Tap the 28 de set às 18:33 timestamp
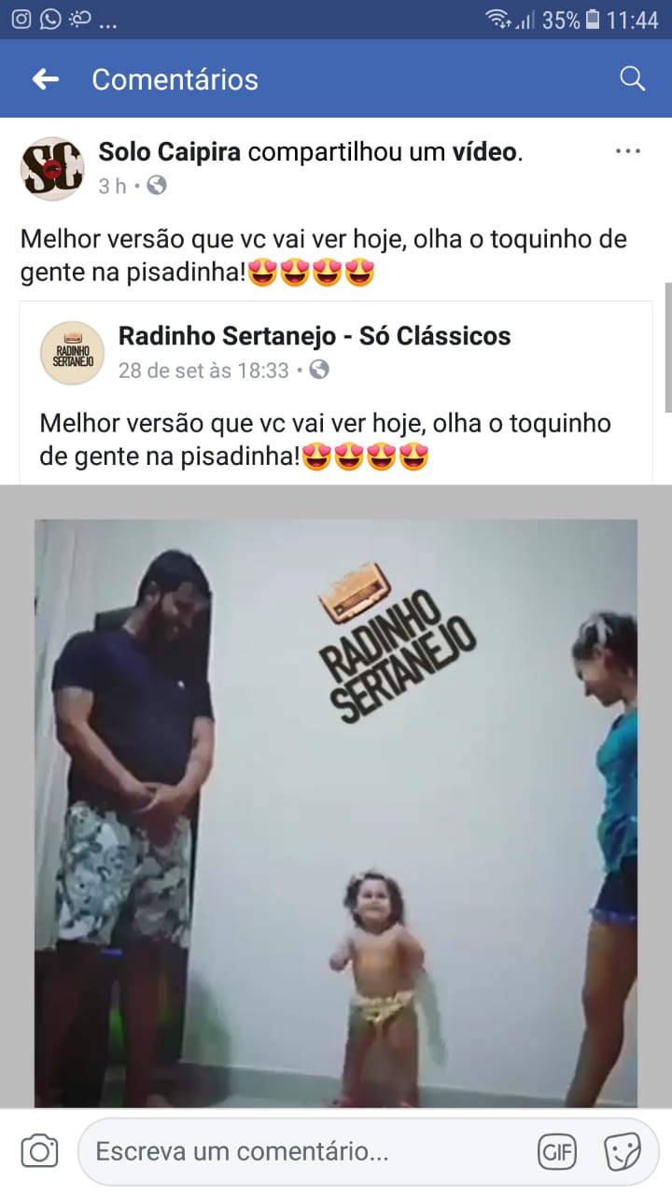This screenshot has height=1195, width=672. point(203,371)
